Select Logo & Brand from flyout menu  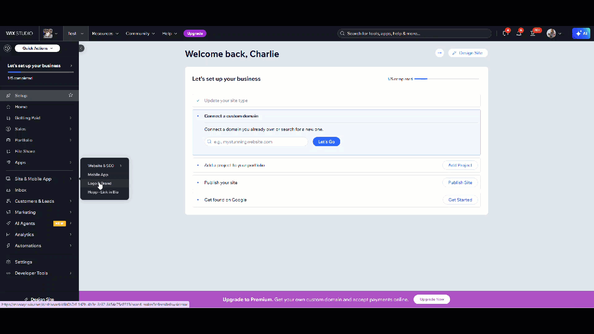(x=100, y=183)
